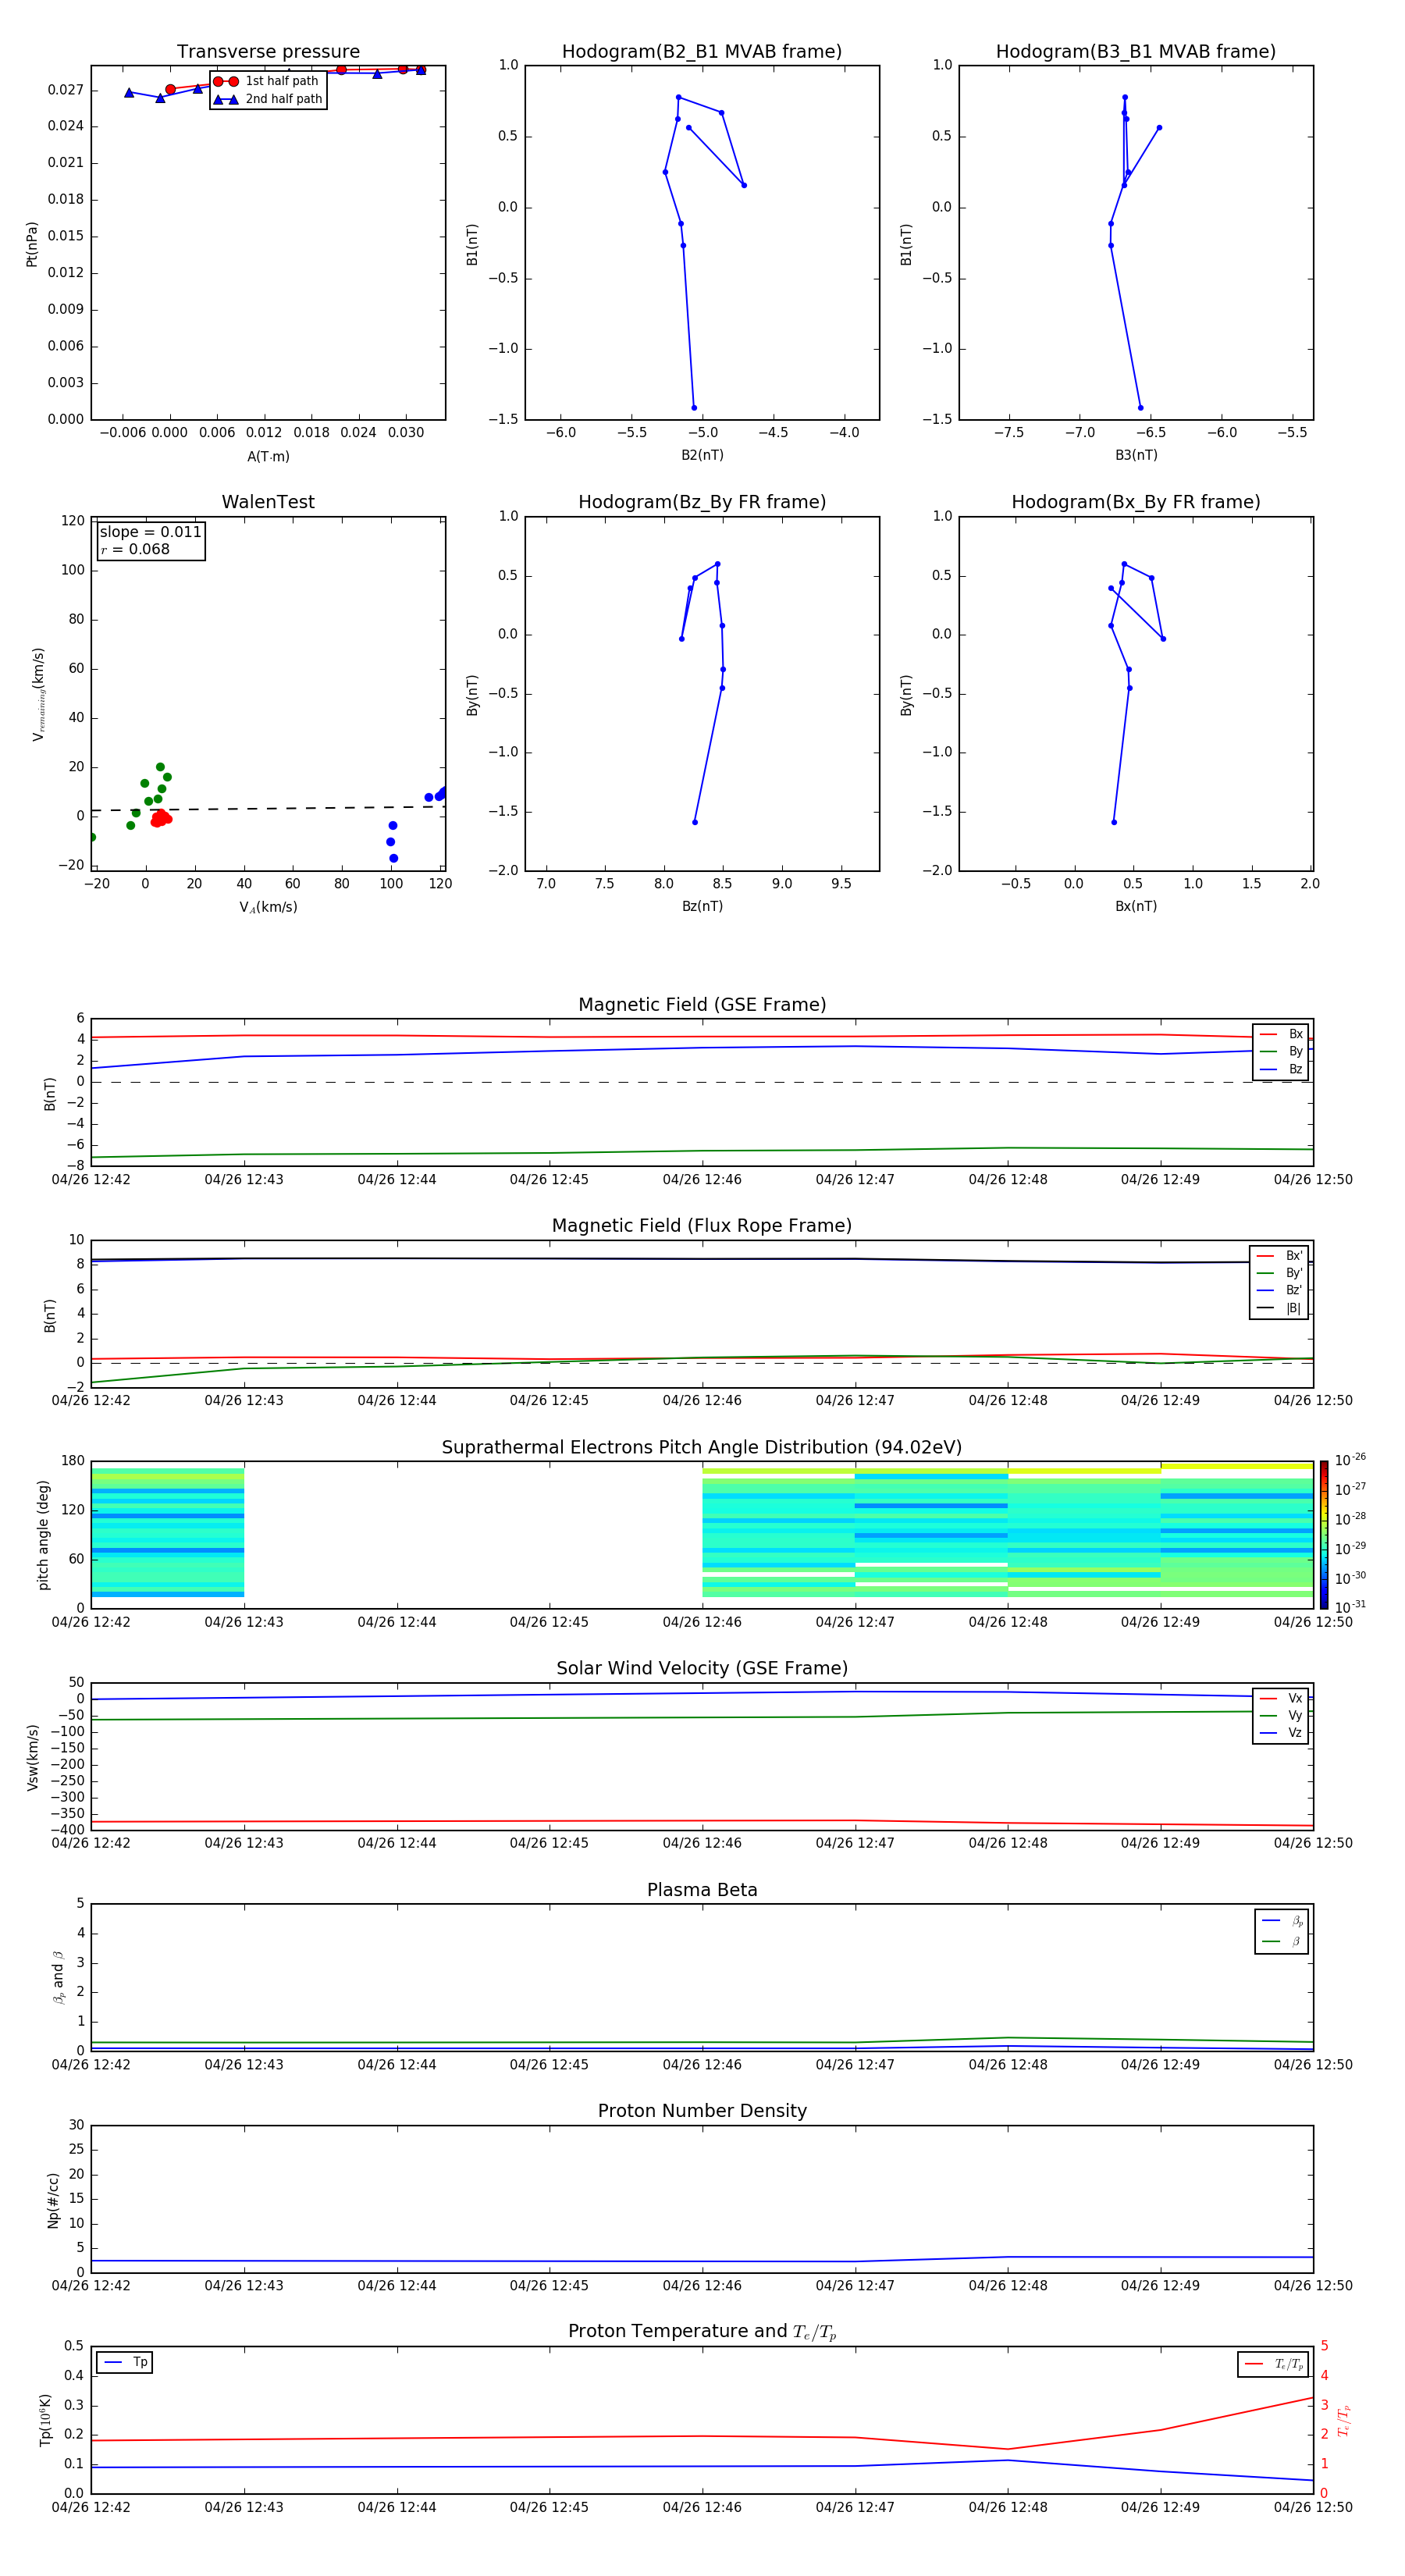The height and width of the screenshot is (2576, 1405).
Task: Select "Bx" in the GSE magnetic field legend
Action: click(x=1281, y=1034)
